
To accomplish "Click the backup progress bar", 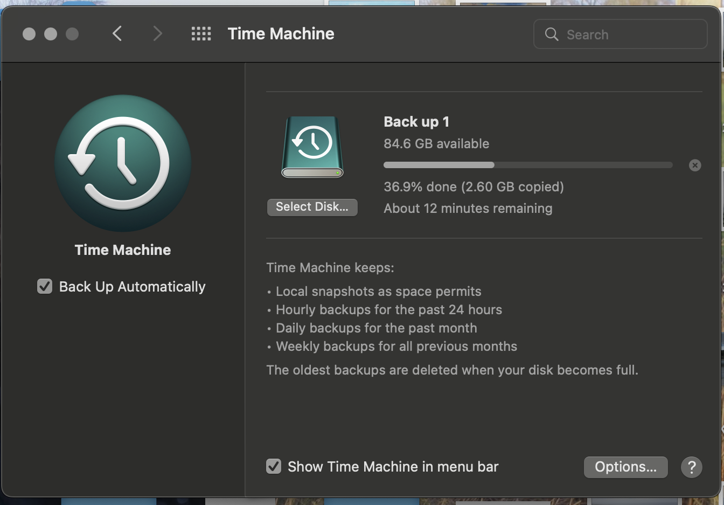I will pos(528,165).
